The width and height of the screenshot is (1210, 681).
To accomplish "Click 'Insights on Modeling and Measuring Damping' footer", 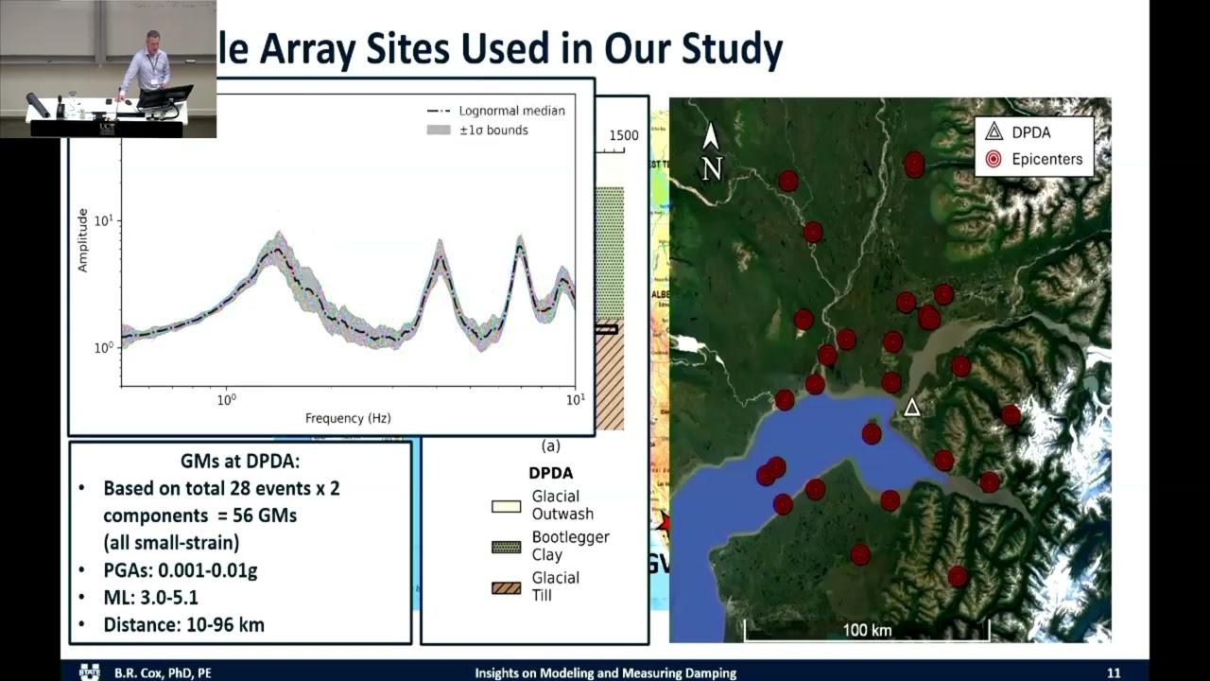I will (605, 672).
